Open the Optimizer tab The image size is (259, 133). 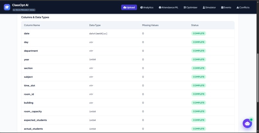(191, 7)
